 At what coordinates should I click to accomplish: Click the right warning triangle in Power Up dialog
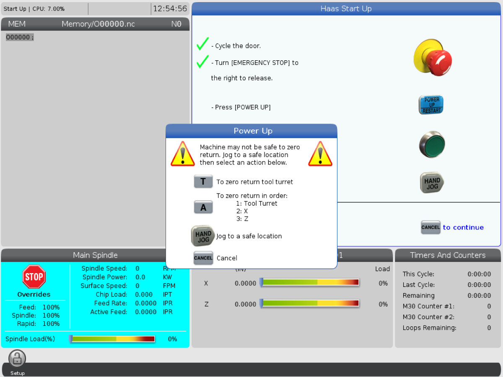(320, 154)
